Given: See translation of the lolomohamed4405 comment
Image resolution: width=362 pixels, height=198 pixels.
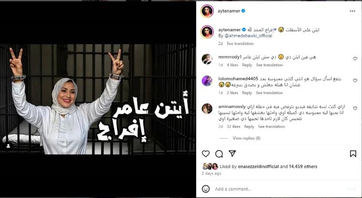Looking at the screenshot, I should (x=269, y=93).
